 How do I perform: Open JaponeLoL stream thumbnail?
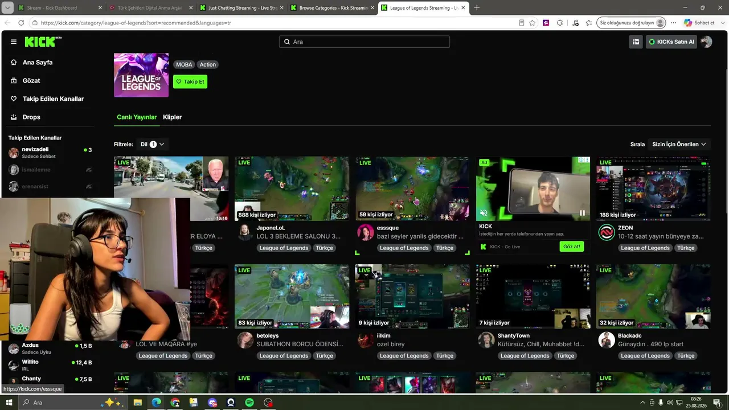tap(292, 188)
